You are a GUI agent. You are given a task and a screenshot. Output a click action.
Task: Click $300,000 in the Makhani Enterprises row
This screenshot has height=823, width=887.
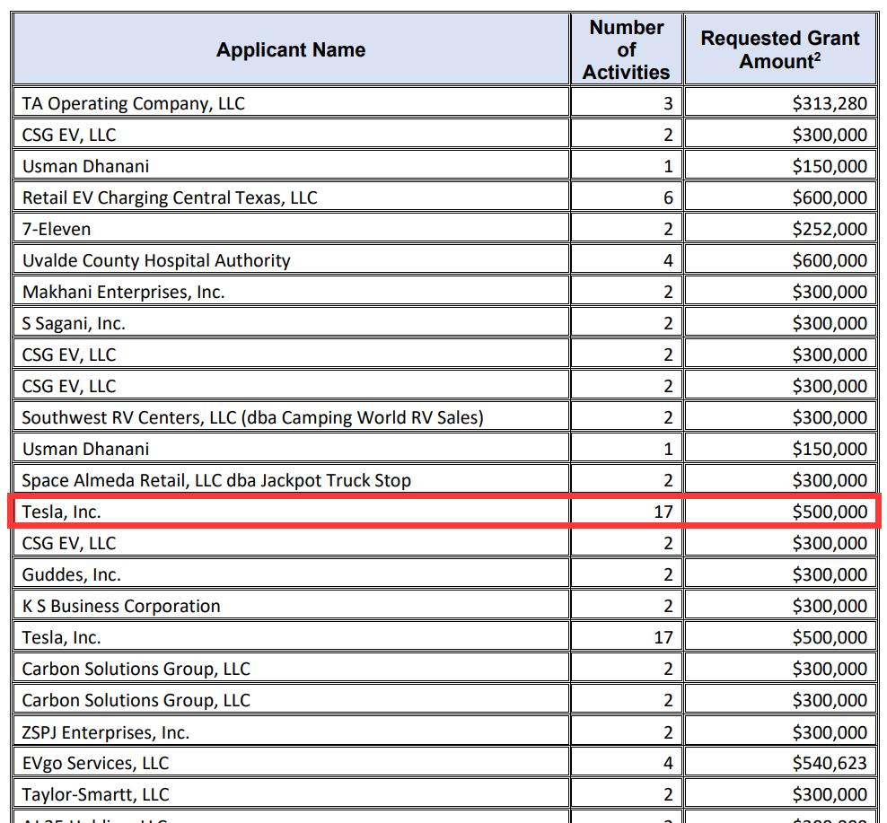[780, 292]
